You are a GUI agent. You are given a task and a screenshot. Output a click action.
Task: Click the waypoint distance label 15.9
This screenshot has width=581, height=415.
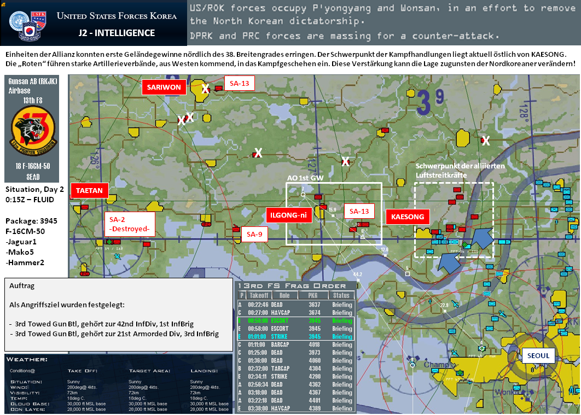click(333, 210)
